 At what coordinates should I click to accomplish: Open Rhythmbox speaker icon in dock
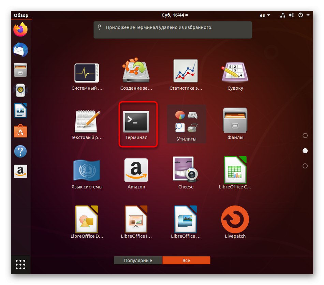click(20, 90)
